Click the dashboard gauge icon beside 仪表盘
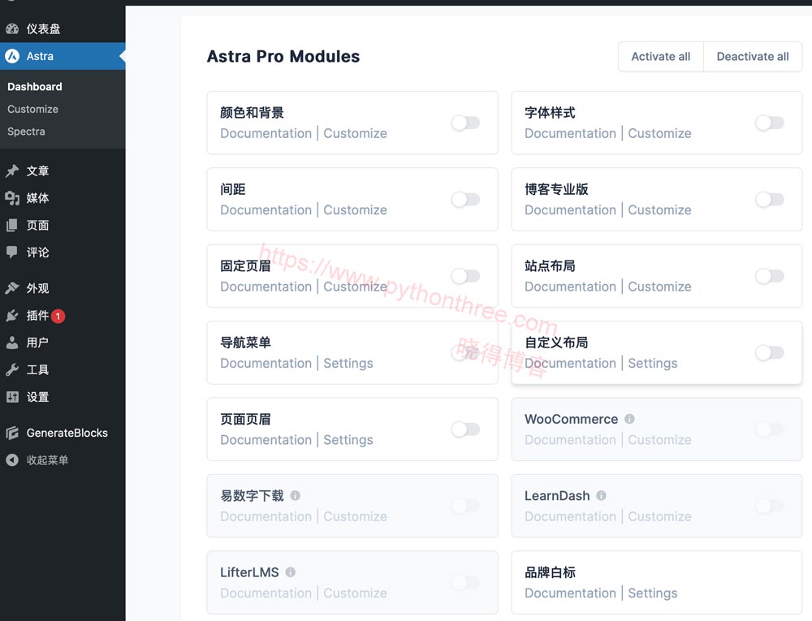Image resolution: width=812 pixels, height=621 pixels. pos(12,29)
